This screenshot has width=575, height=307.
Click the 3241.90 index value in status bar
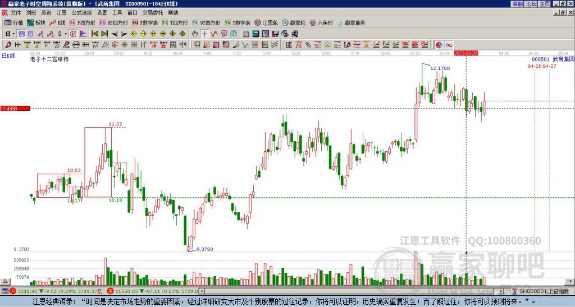tap(27, 291)
